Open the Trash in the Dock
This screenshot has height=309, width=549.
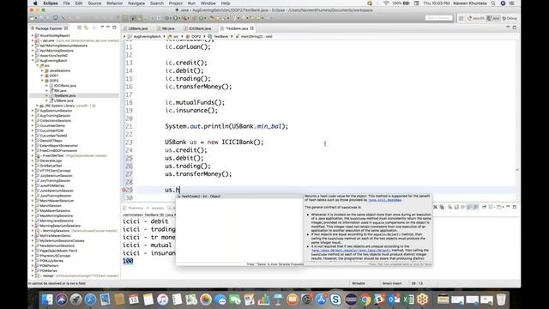click(x=501, y=300)
